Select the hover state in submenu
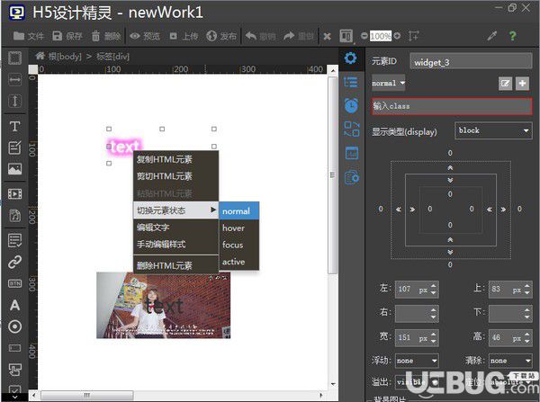Viewport: 540px width, 402px height. coord(239,228)
